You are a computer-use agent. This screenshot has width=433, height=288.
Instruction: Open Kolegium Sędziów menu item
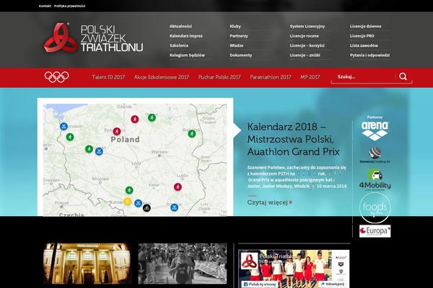point(187,55)
